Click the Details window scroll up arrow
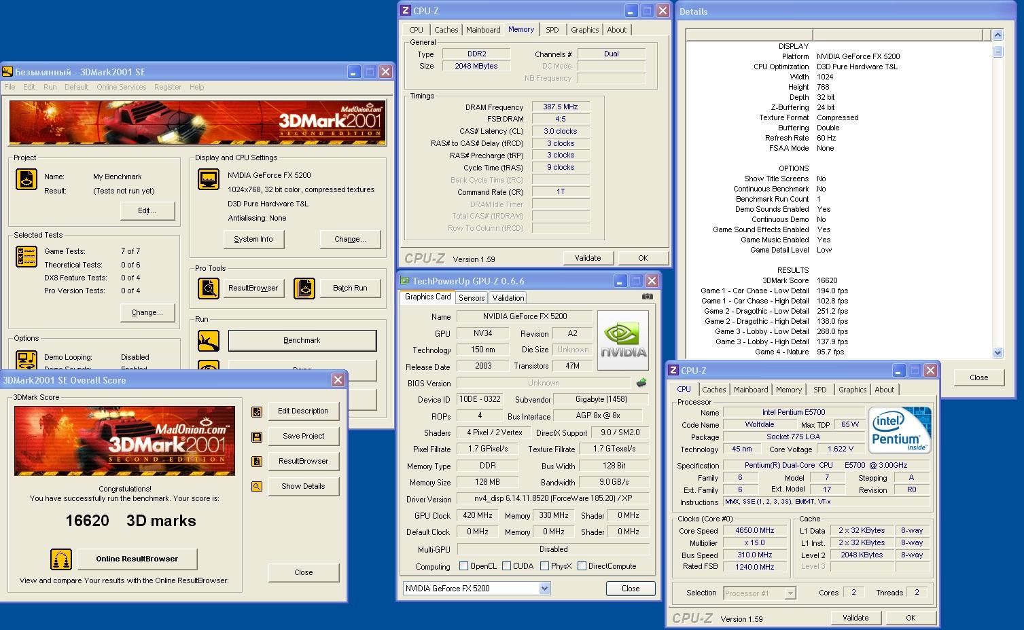Screen dimensions: 1024x630 coord(997,35)
